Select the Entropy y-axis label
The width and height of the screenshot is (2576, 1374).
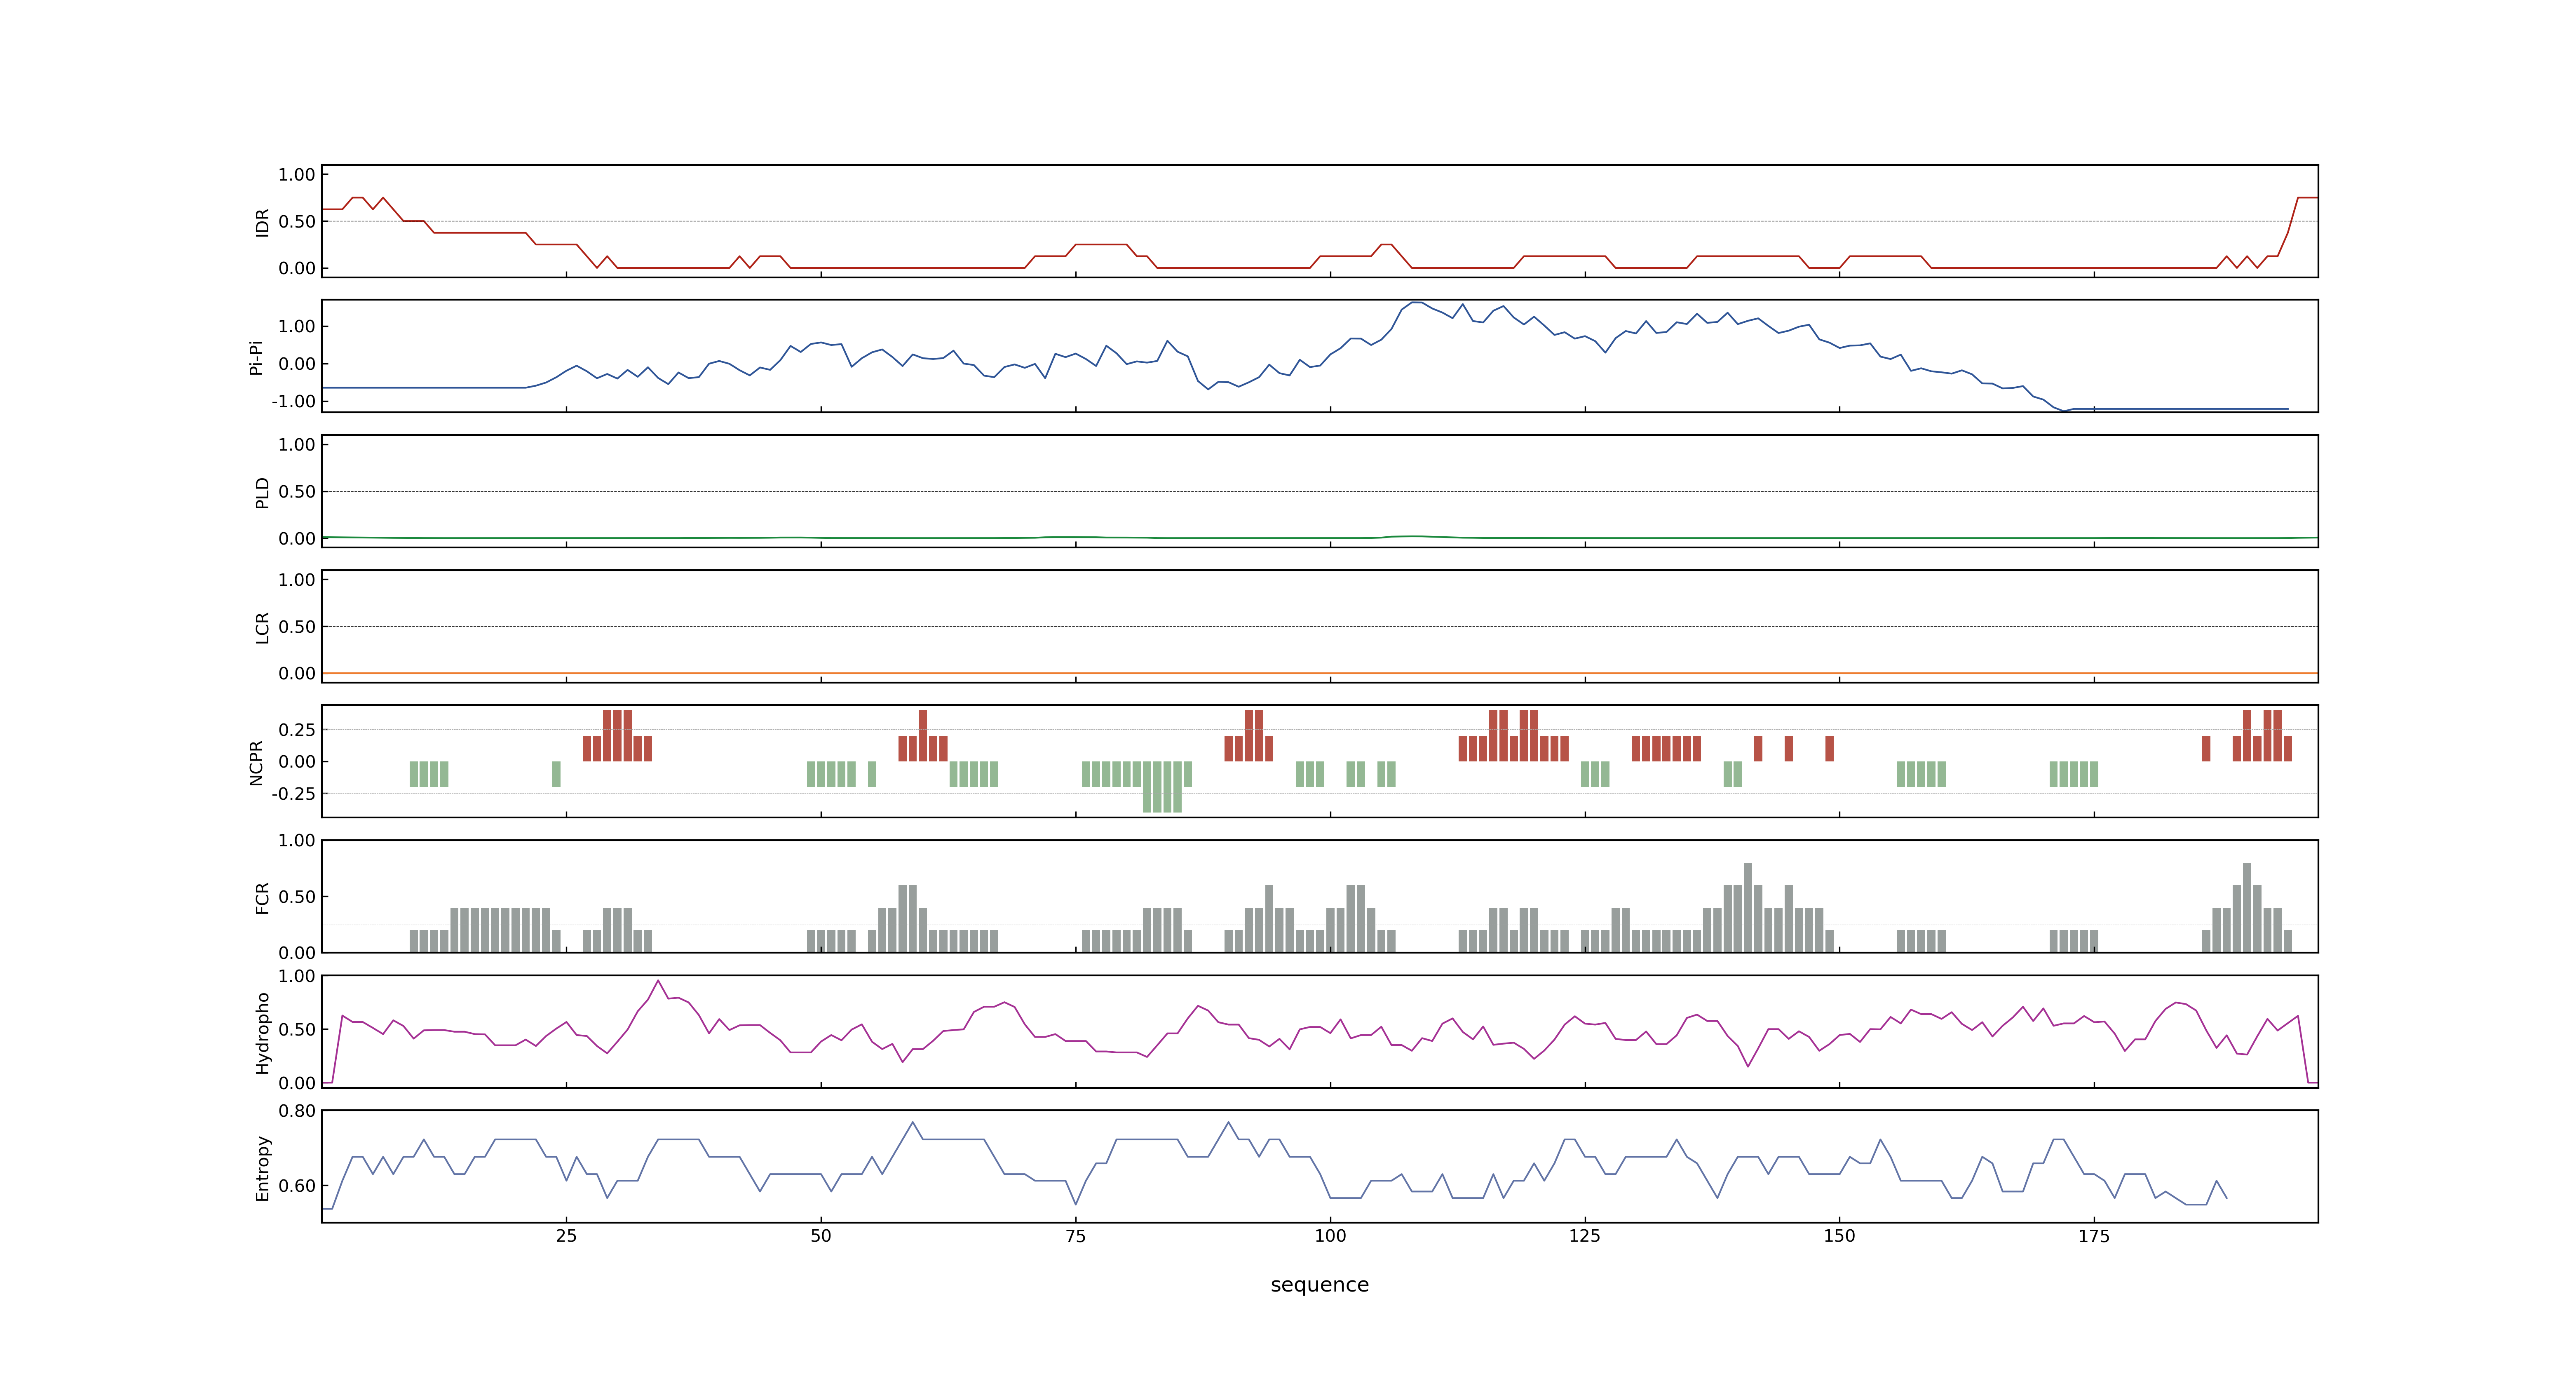(x=262, y=1167)
